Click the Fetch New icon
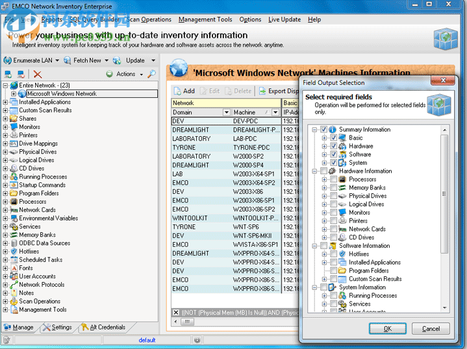 68,60
